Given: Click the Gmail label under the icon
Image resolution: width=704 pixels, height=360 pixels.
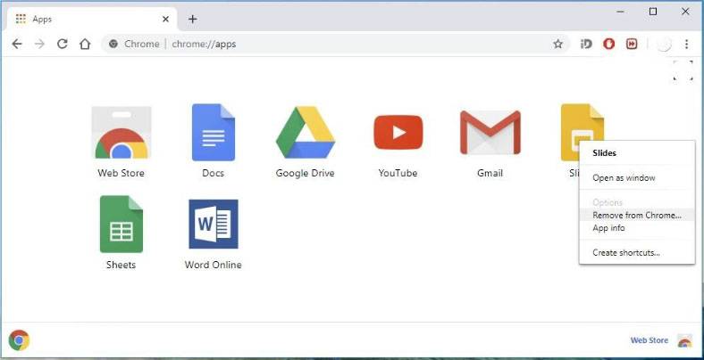Looking at the screenshot, I should [x=490, y=173].
